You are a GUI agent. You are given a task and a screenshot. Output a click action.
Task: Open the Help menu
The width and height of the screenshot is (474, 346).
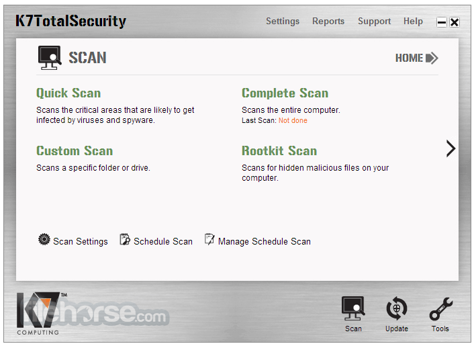point(413,21)
